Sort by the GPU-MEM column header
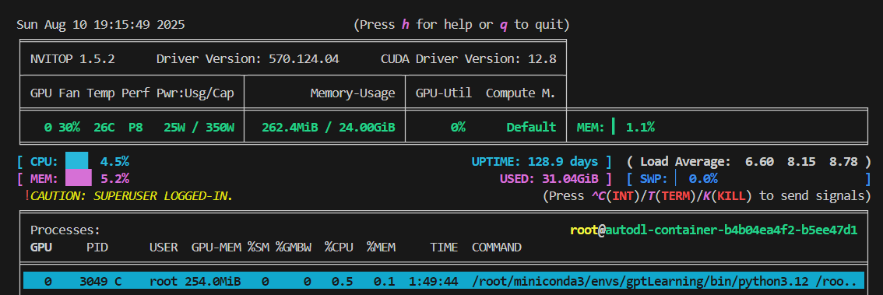 [216, 248]
